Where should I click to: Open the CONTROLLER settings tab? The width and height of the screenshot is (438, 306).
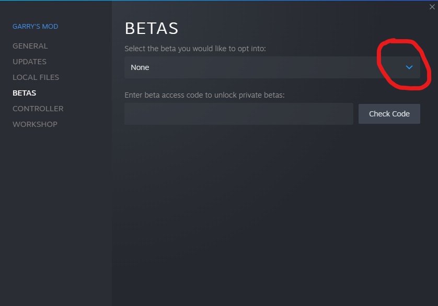point(38,109)
